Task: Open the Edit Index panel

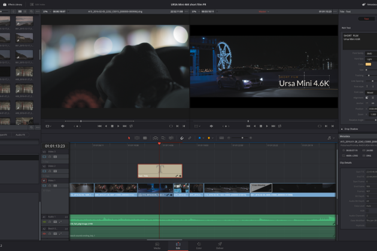Action: (x=38, y=5)
